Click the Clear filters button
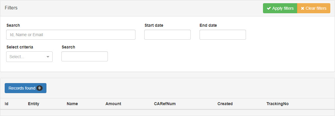This screenshot has width=335, height=116. (314, 8)
